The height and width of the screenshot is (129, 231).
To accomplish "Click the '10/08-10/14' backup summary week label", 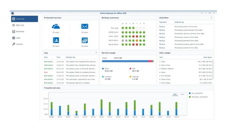I will tap(113, 32).
